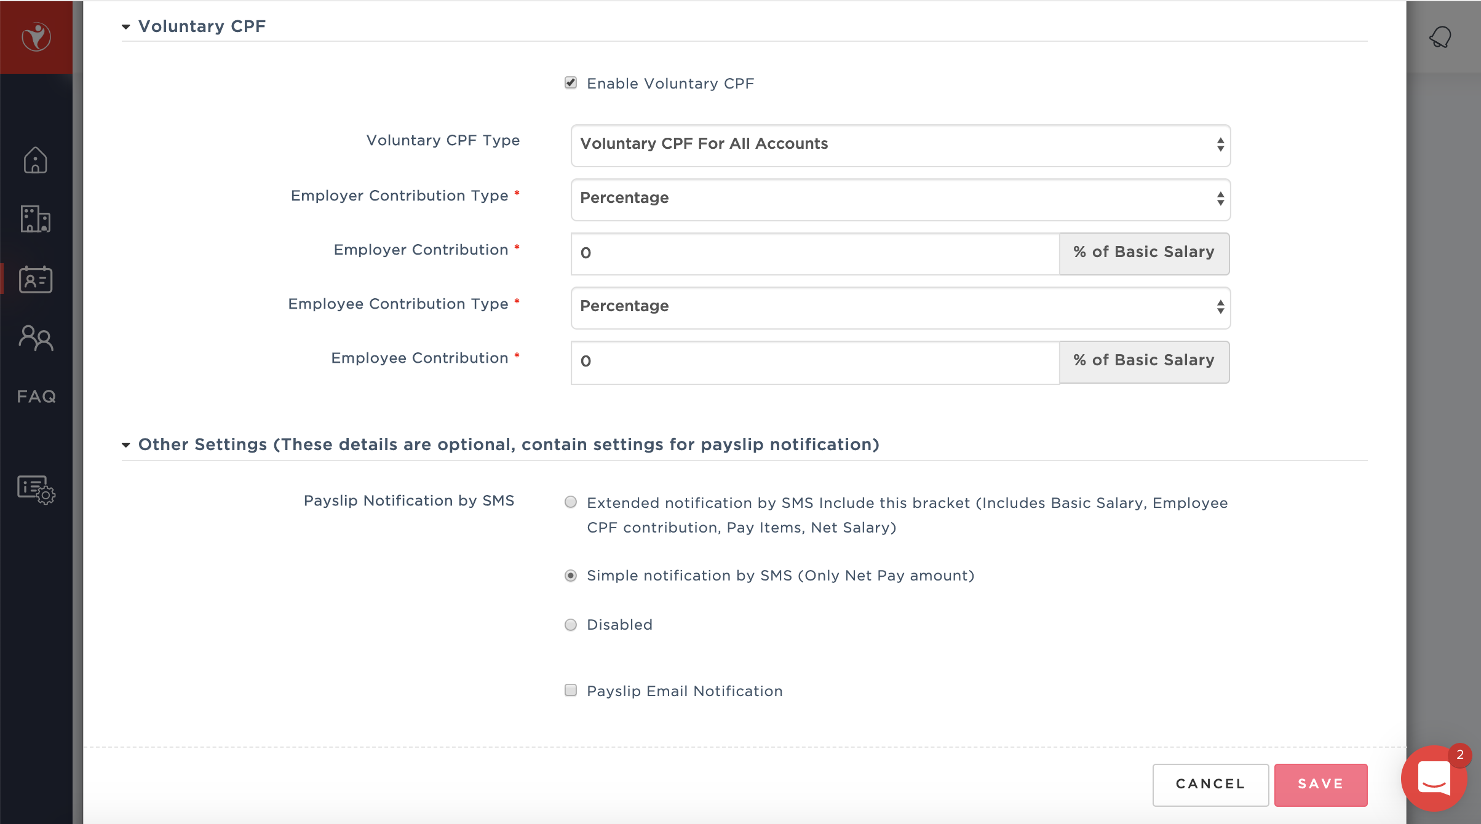Uncheck Enable Voluntary CPF checkbox
The height and width of the screenshot is (824, 1481).
[x=571, y=83]
